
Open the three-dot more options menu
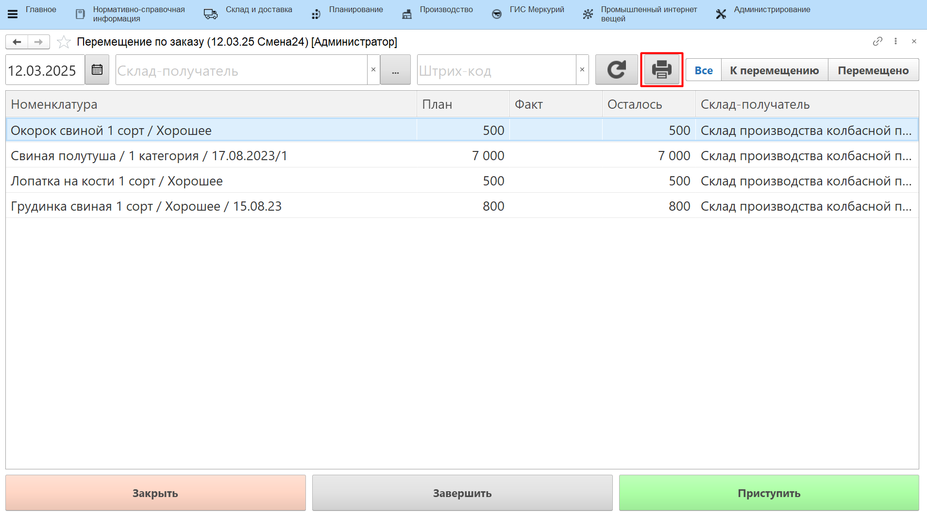click(895, 42)
